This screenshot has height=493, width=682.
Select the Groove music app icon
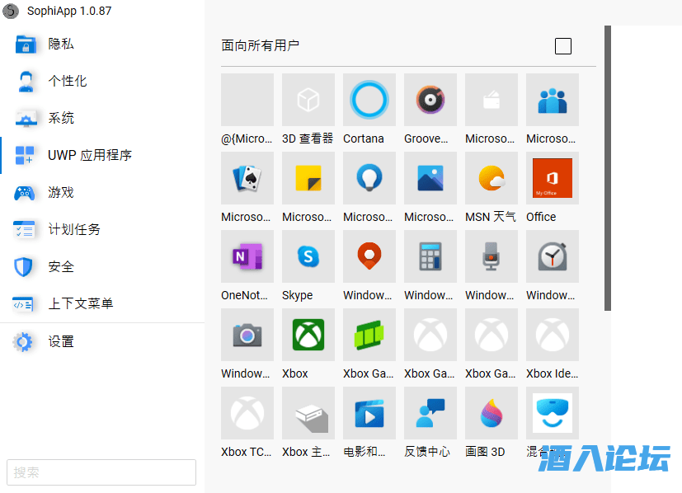point(430,100)
